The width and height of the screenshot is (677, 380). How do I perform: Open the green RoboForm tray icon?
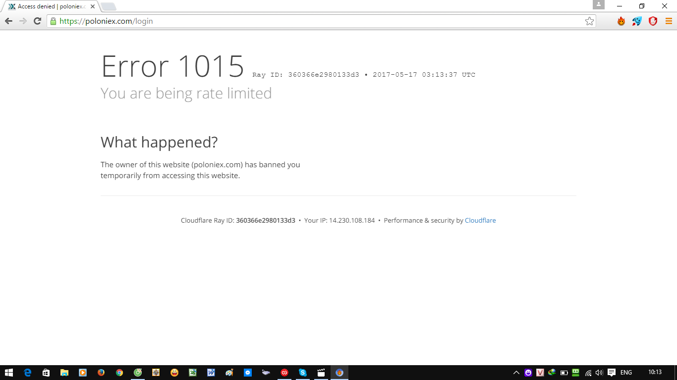click(x=575, y=373)
